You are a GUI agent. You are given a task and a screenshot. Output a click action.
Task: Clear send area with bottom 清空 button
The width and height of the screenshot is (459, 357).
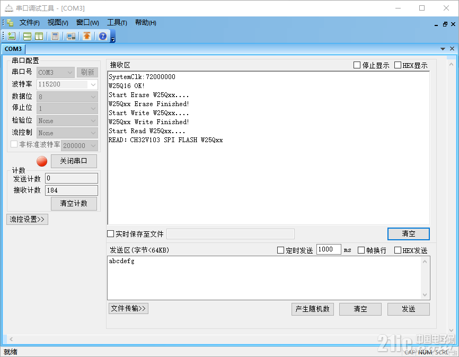[360, 309]
